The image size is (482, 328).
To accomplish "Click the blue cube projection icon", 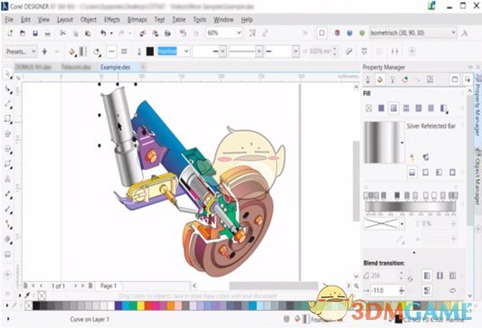I will click(349, 33).
